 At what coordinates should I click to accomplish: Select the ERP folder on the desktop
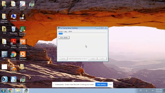(x=4, y=5)
